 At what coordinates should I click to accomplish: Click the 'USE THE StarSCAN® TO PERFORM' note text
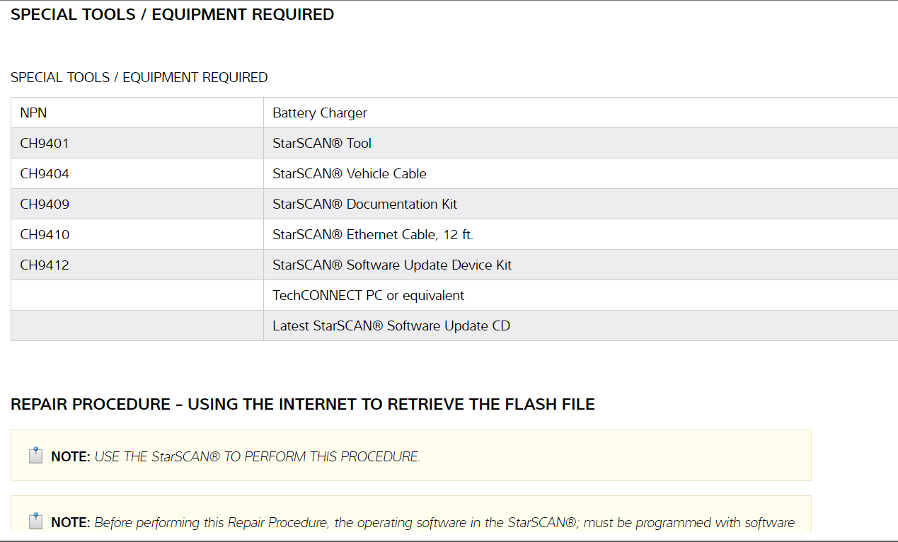pos(257,457)
